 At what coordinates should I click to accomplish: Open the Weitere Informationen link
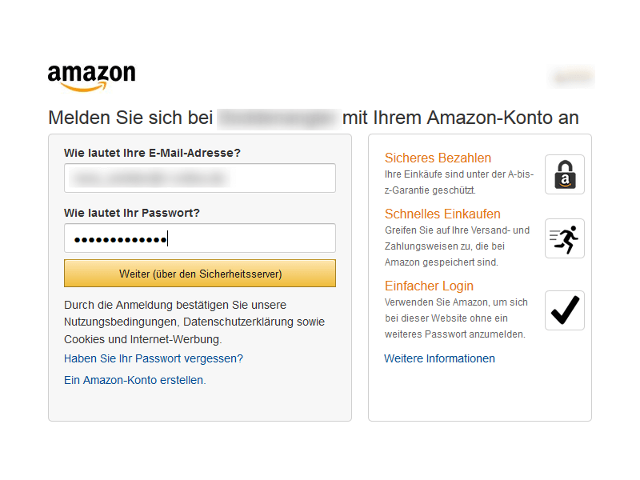click(439, 358)
